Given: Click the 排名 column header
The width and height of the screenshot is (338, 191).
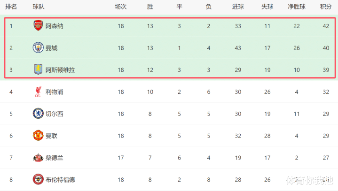Looking at the screenshot, I should coord(11,7).
